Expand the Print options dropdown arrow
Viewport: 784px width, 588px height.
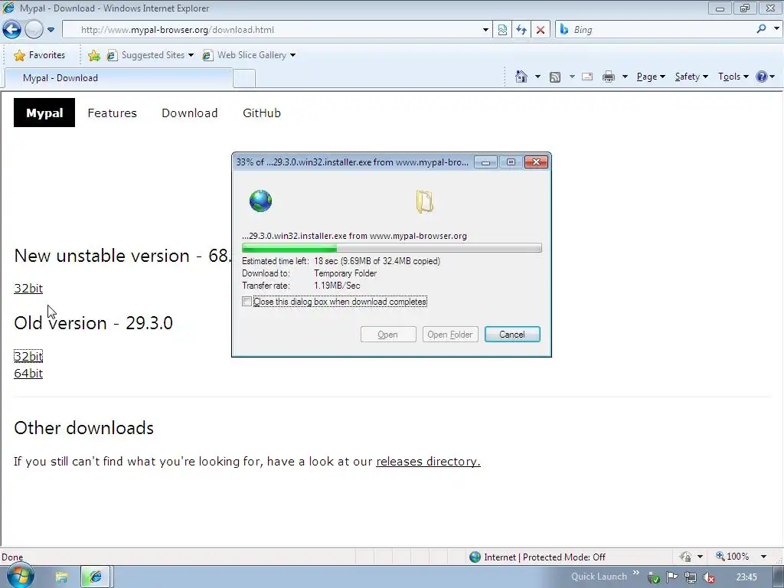(625, 77)
